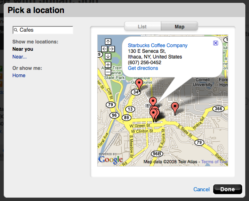Zoom in the map with plus button
Image resolution: width=249 pixels, height=201 pixels.
tap(108, 65)
